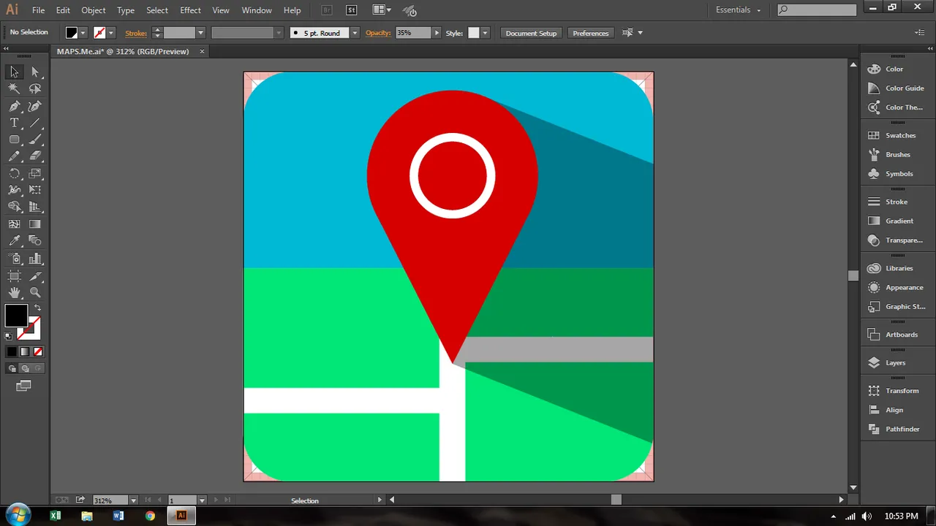Screen dimensions: 936x526
Task: Select the Width (warp) tool
Action: click(14, 190)
